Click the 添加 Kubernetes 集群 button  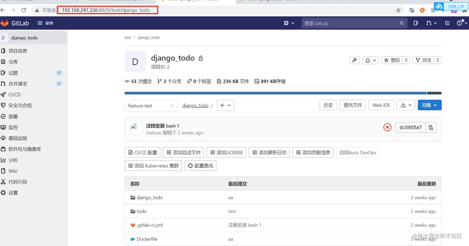(x=153, y=166)
